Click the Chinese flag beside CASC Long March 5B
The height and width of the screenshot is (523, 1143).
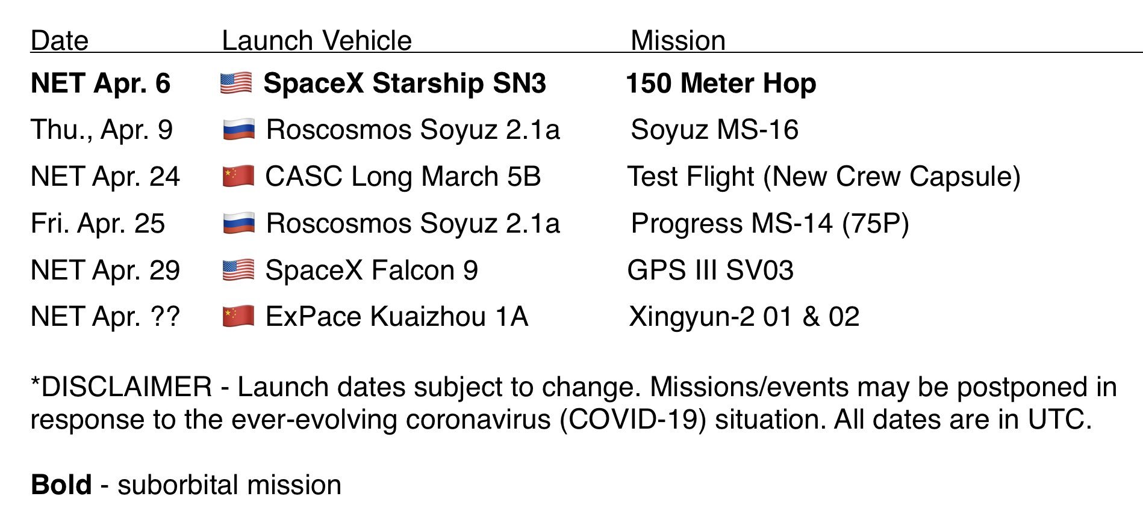coord(238,177)
